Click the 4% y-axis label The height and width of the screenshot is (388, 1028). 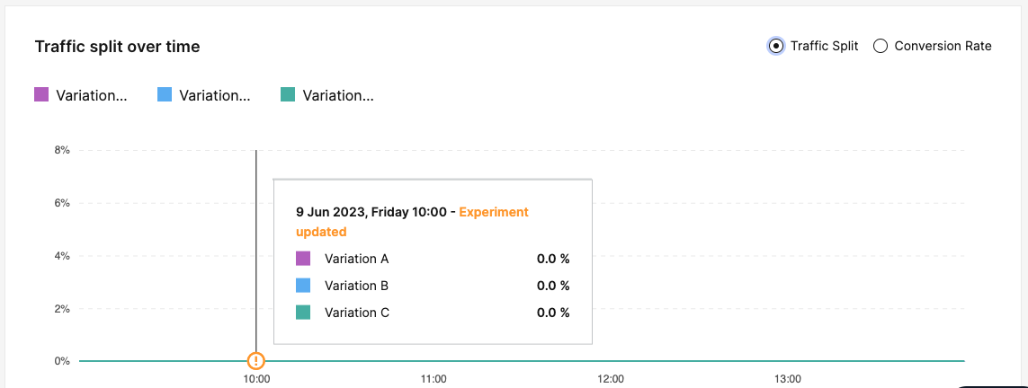click(x=62, y=255)
